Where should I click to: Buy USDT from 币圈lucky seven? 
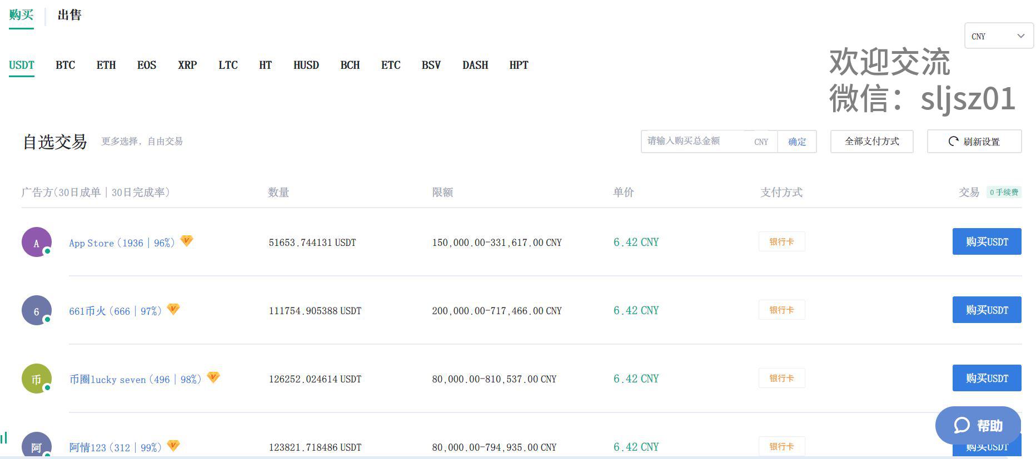click(987, 378)
